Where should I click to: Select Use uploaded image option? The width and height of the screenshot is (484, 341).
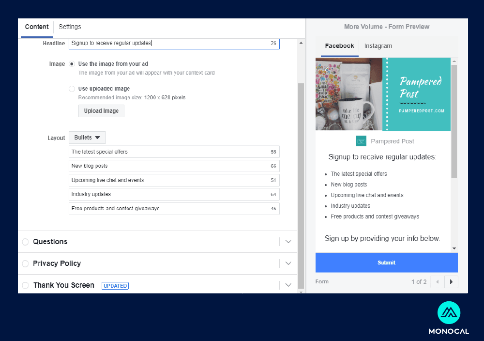coord(72,89)
